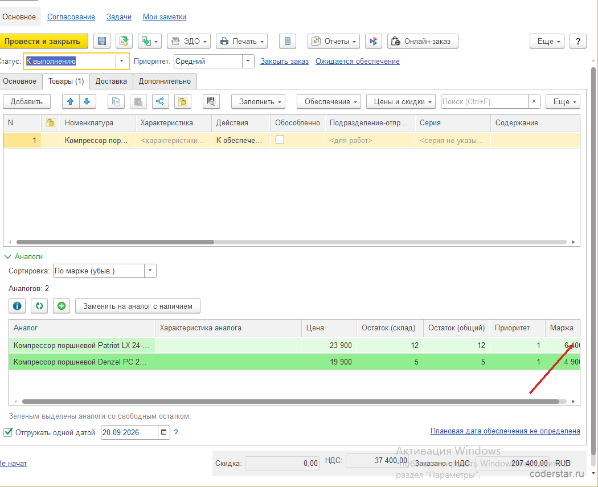Toggle the Обособленно checkbox in row 1

(x=280, y=140)
